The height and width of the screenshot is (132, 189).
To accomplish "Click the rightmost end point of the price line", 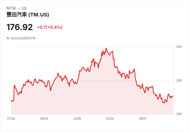I will click(173, 96).
